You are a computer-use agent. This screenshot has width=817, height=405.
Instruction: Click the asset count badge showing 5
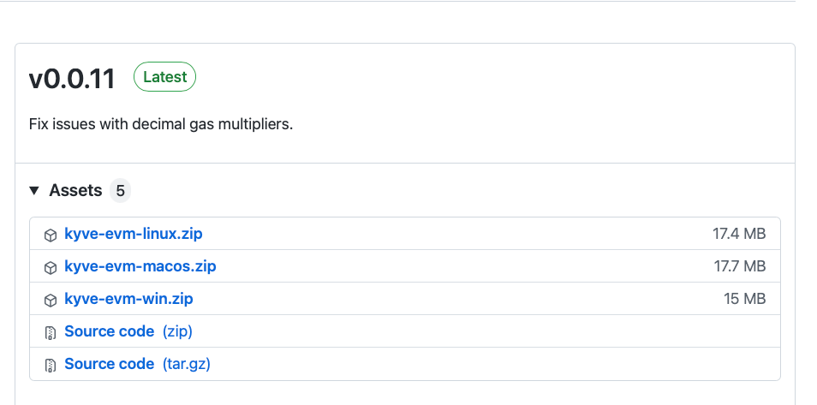[x=120, y=191]
